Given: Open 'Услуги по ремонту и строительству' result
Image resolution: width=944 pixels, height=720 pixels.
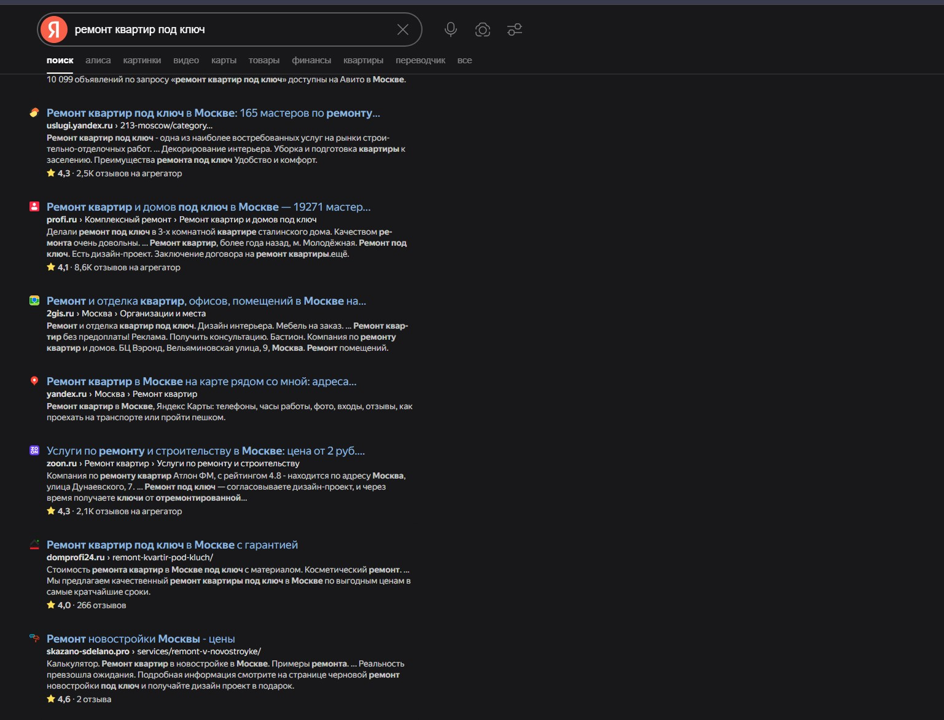Looking at the screenshot, I should tap(206, 451).
